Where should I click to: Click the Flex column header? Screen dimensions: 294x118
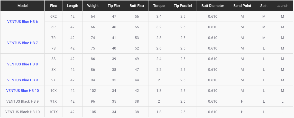coord(53,6)
